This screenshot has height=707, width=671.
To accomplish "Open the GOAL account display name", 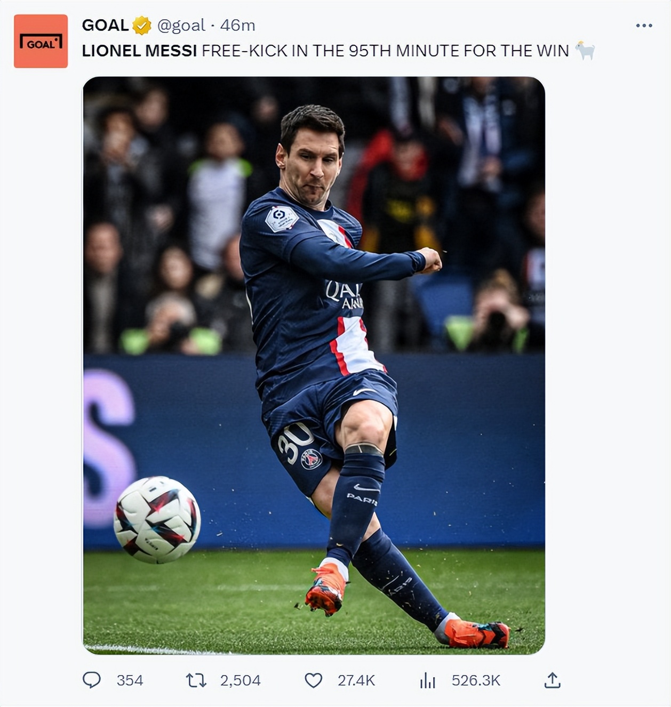I will pyautogui.click(x=105, y=25).
